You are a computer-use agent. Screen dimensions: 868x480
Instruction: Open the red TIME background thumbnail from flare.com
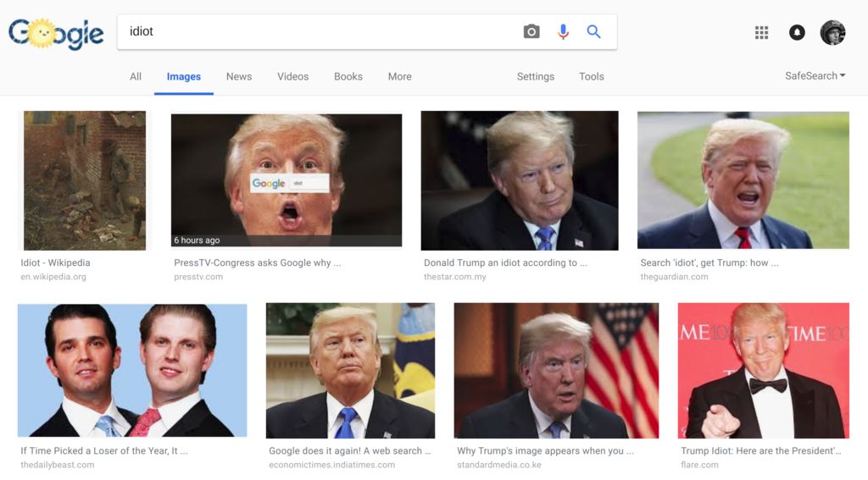pyautogui.click(x=763, y=370)
